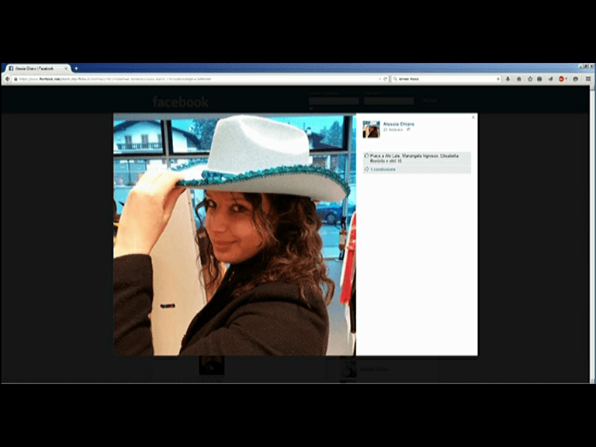The width and height of the screenshot is (596, 447).
Task: Click the paper plane toolbar icon
Action: tap(550, 79)
